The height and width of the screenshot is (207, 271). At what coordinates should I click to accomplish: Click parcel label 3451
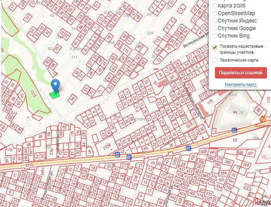tap(42, 172)
